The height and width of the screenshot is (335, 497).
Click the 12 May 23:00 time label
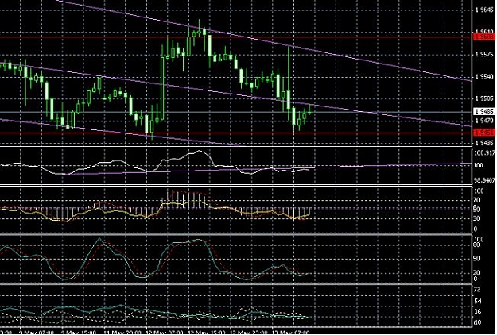[248, 333]
